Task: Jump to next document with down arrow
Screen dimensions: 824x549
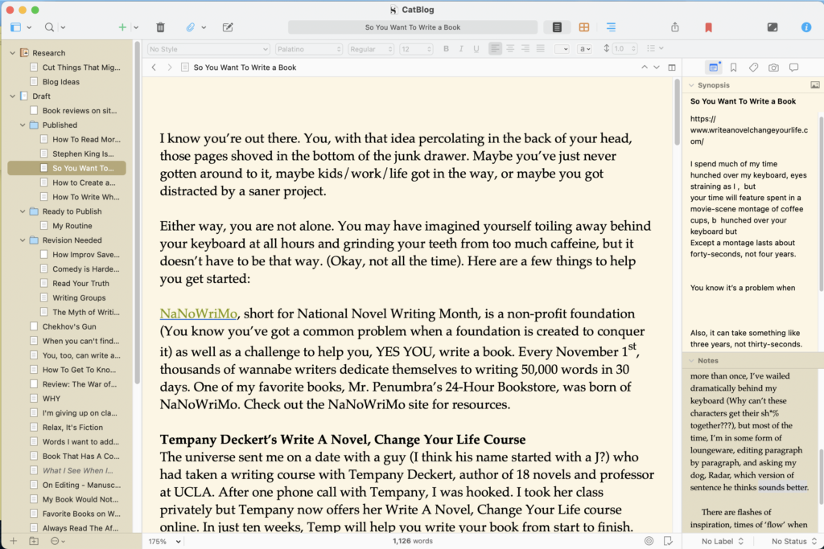Action: (x=657, y=68)
